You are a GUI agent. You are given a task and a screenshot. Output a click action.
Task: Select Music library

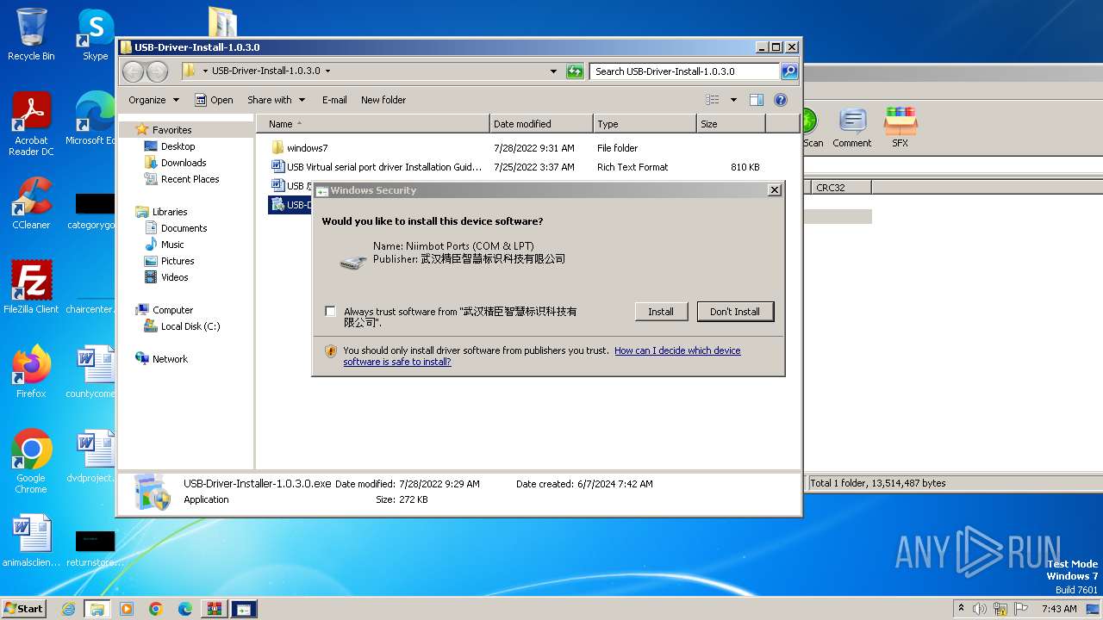tap(172, 245)
